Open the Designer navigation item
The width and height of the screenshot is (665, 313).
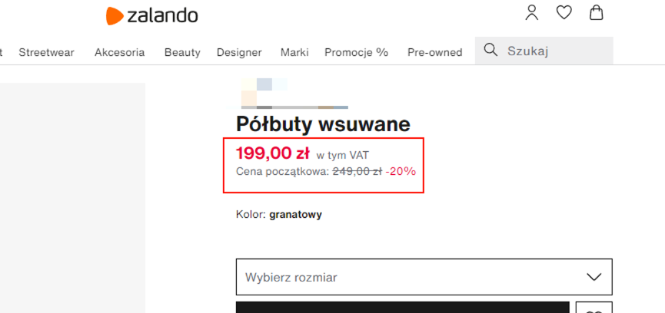[x=239, y=52]
